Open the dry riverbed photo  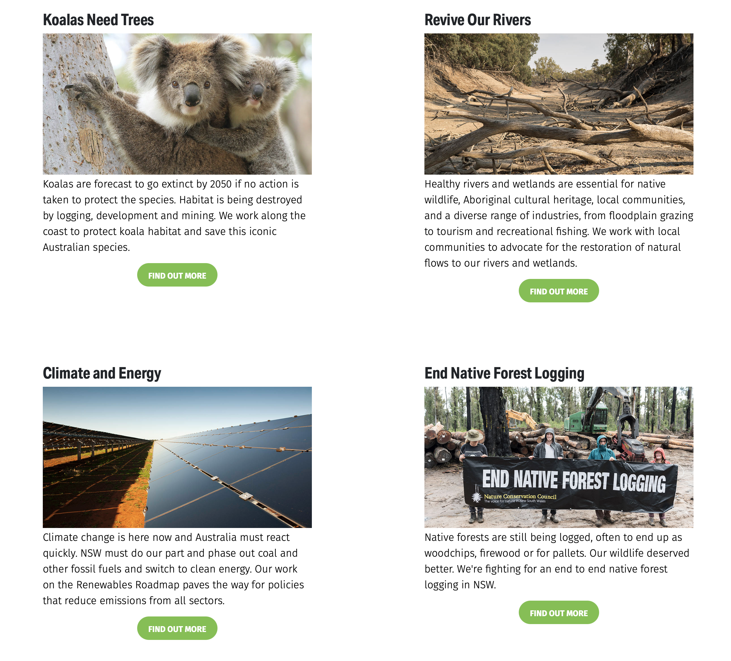click(559, 104)
